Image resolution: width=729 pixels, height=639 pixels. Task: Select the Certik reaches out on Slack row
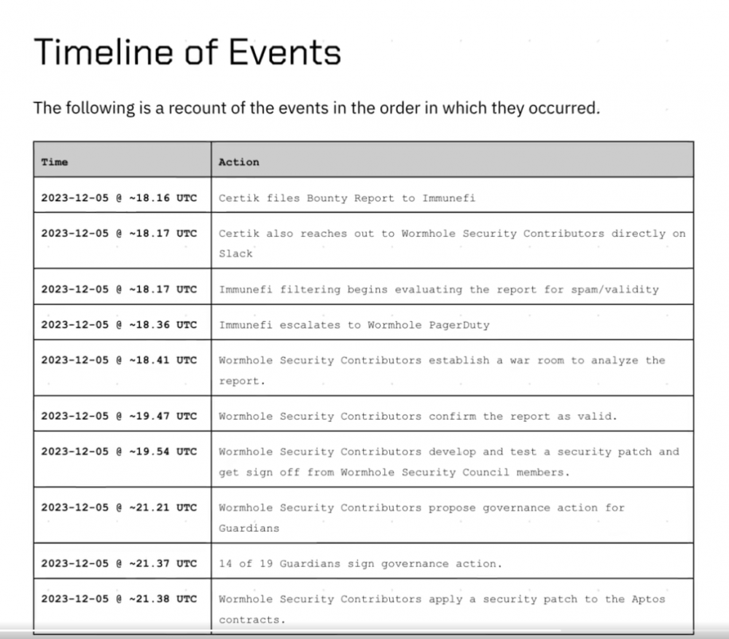(364, 240)
